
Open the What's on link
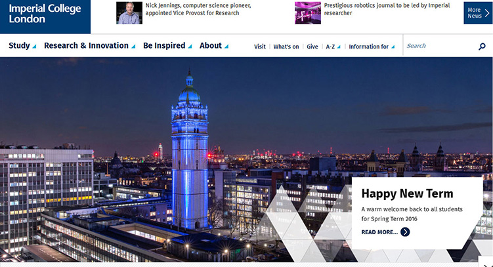(x=286, y=47)
